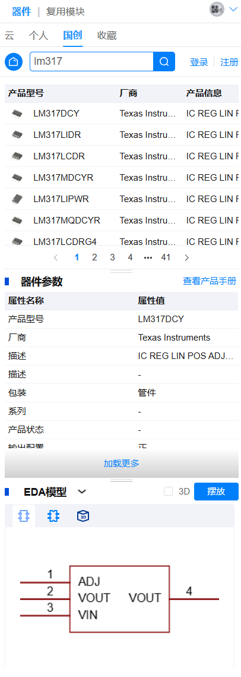Select the LM317LIDR row text
Screen dimensions: 241x677
tap(58, 135)
